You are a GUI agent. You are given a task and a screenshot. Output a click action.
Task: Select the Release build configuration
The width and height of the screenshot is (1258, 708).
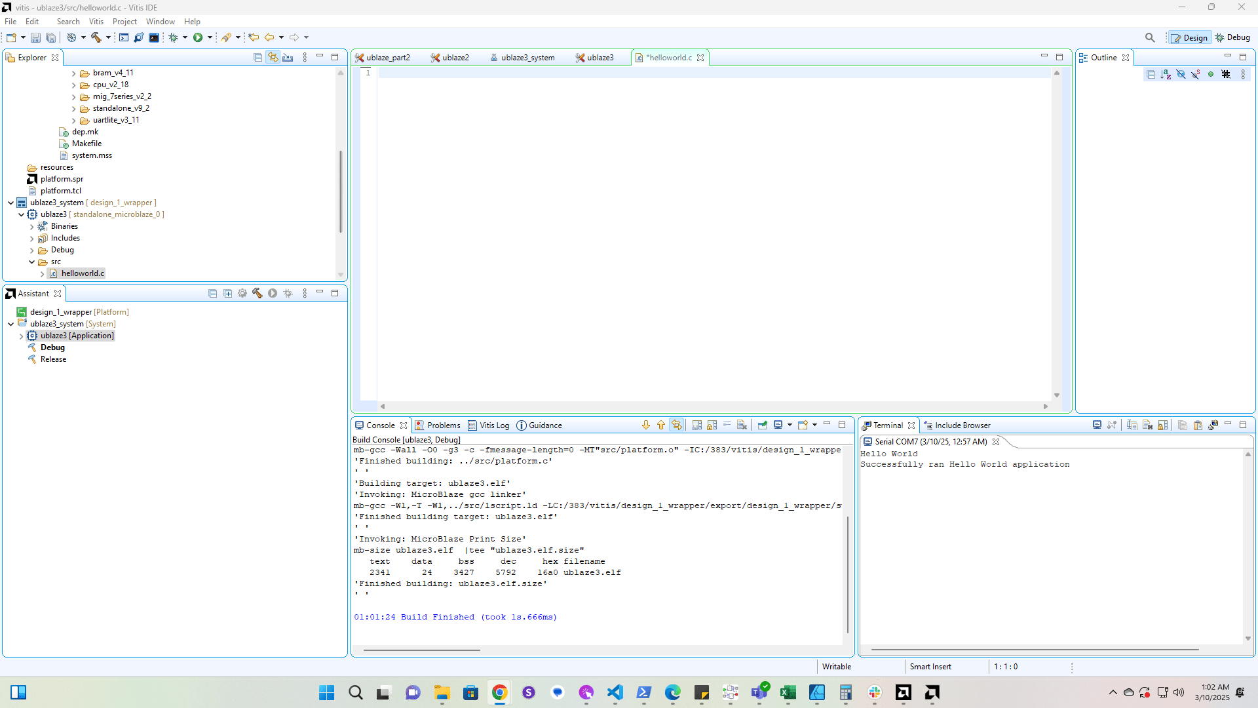(x=53, y=359)
